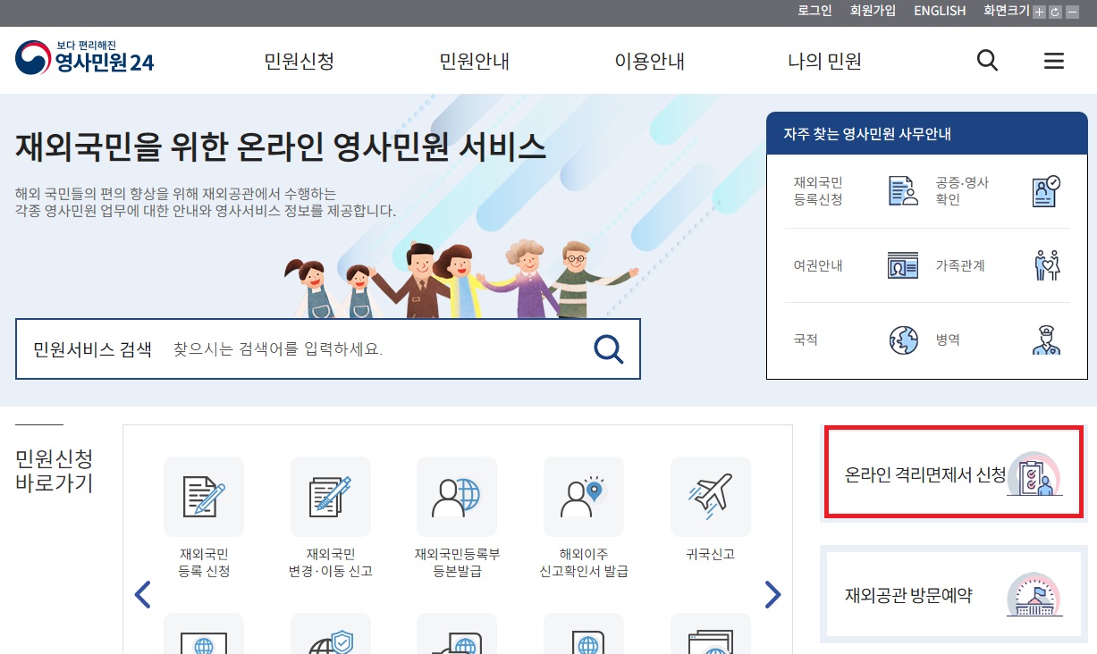Click the 영사민원24 logo
This screenshot has height=654, width=1097.
(85, 57)
